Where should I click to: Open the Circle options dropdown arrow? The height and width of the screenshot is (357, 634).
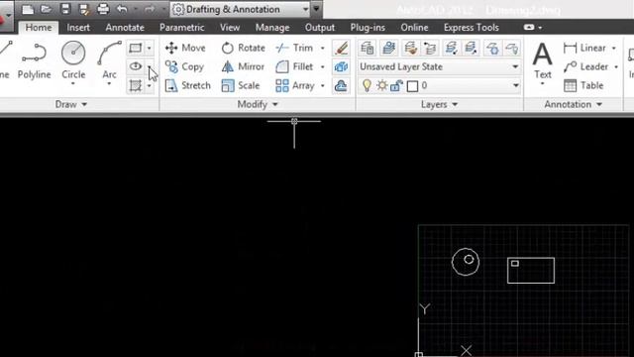click(x=73, y=83)
